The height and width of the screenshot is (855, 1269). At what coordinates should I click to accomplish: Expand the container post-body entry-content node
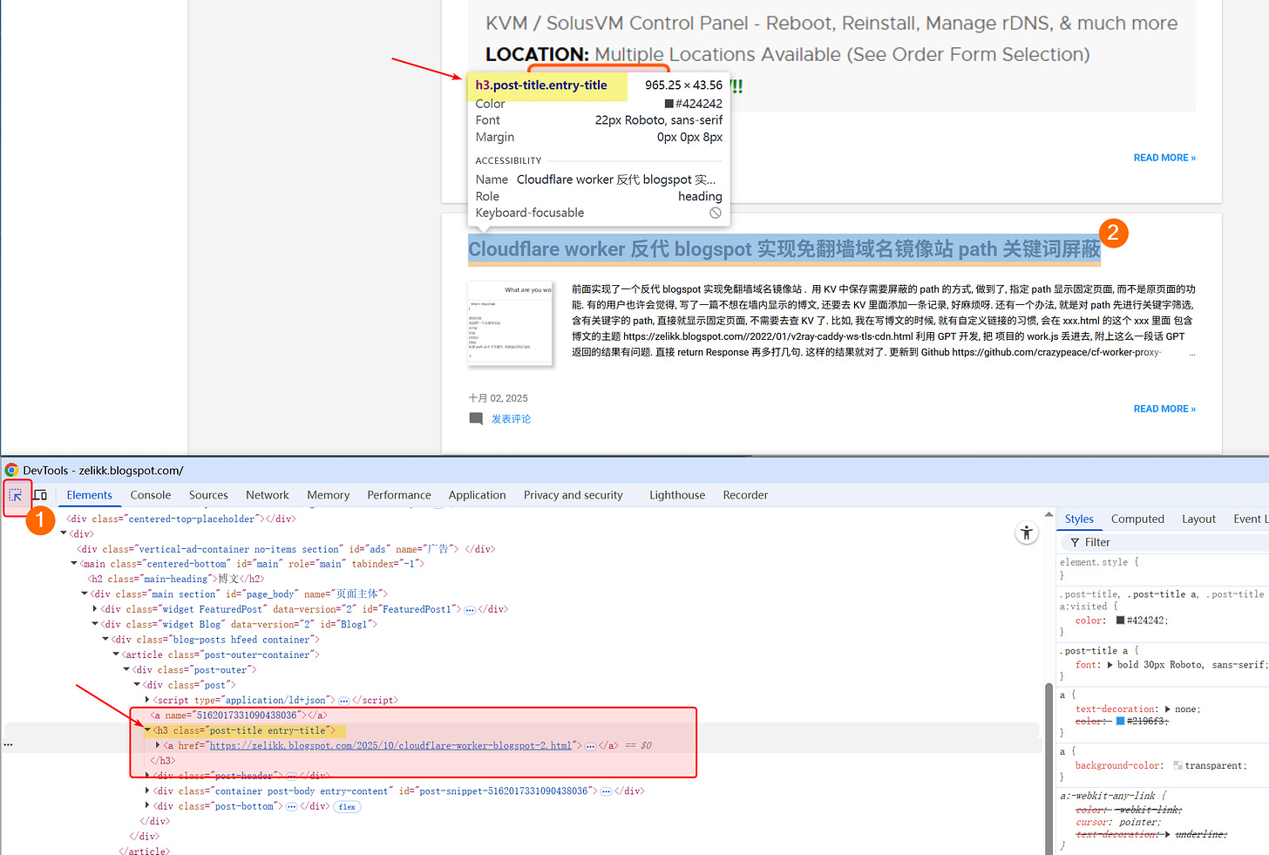click(147, 791)
